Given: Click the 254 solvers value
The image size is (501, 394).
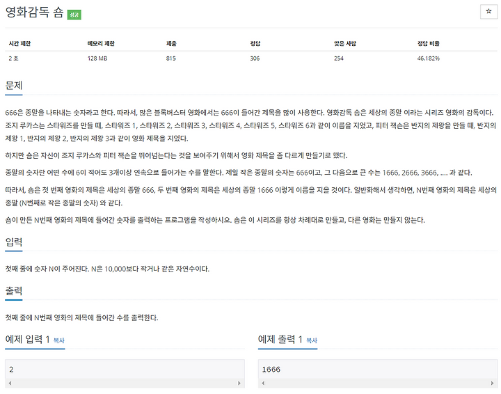Looking at the screenshot, I should click(339, 58).
